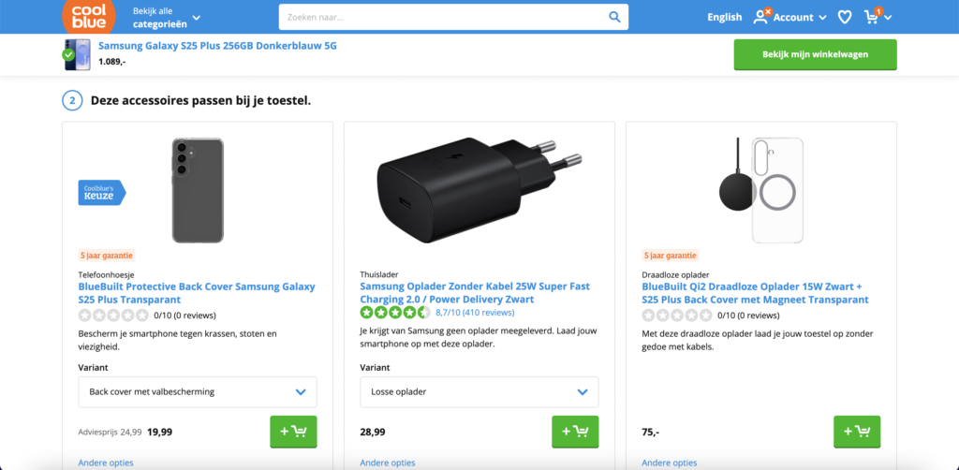Open the 'Losse oplader' variant dropdown
Viewport: 959px width, 470px height.
coord(479,391)
